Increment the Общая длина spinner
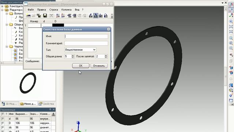 (73, 55)
